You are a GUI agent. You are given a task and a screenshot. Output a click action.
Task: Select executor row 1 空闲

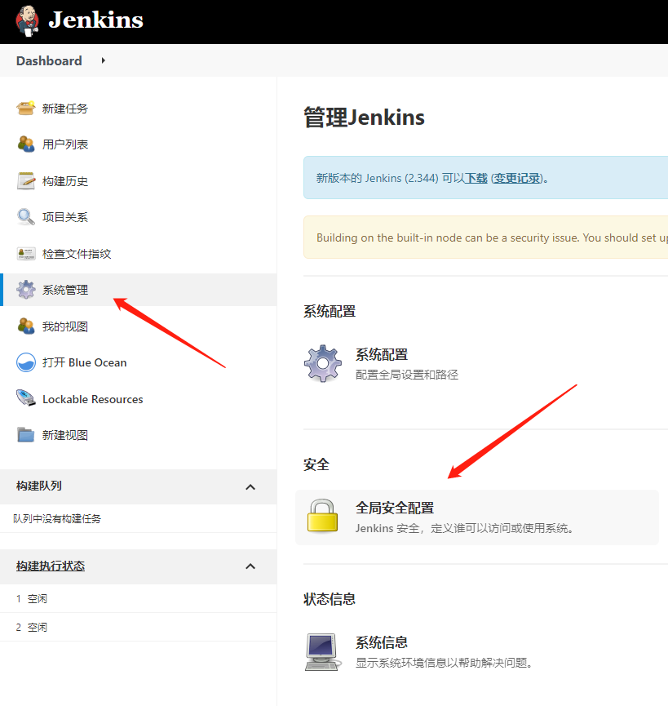pyautogui.click(x=138, y=598)
